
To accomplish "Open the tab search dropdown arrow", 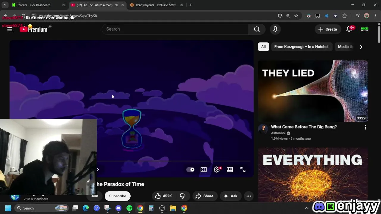I will coord(5,5).
